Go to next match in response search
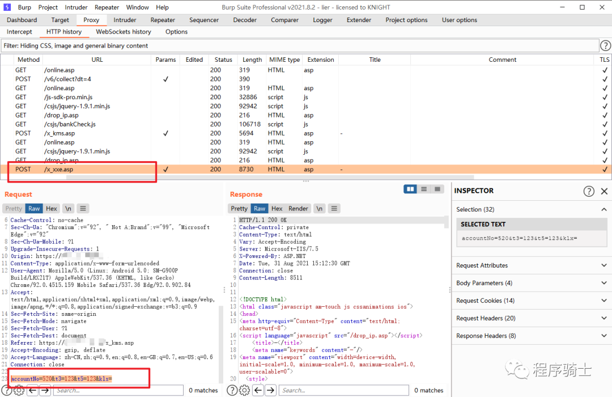The image size is (612, 397). (271, 390)
